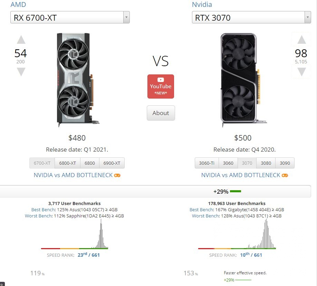Viewport: 317px width, 286px height.
Task: Switch to the 6800-XT tab
Action: (67, 163)
